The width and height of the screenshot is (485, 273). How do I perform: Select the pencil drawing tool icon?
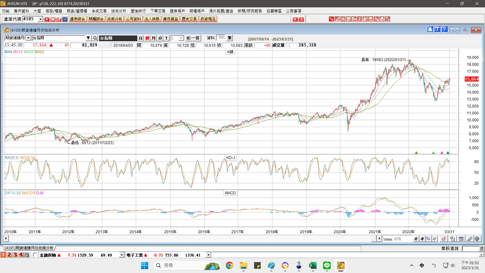470,239
